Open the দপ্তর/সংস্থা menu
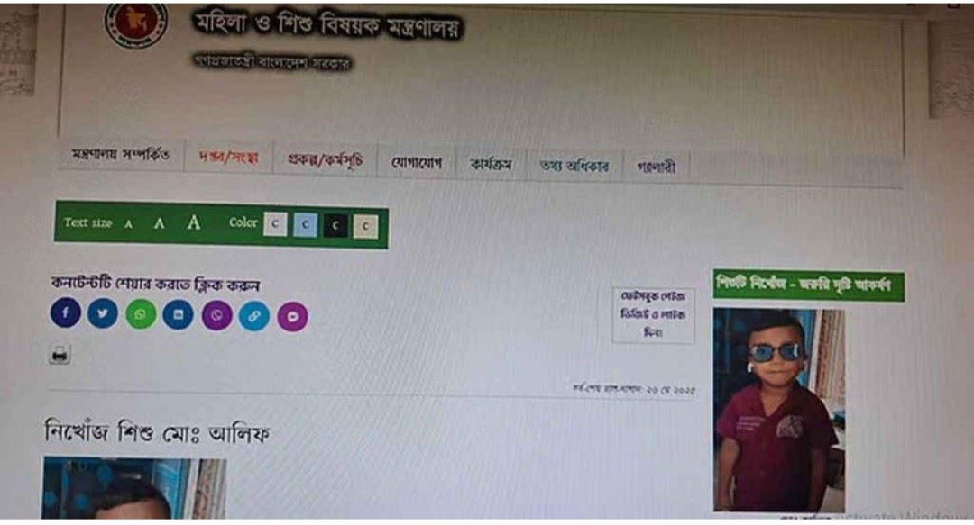This screenshot has height=525, width=974. click(228, 157)
